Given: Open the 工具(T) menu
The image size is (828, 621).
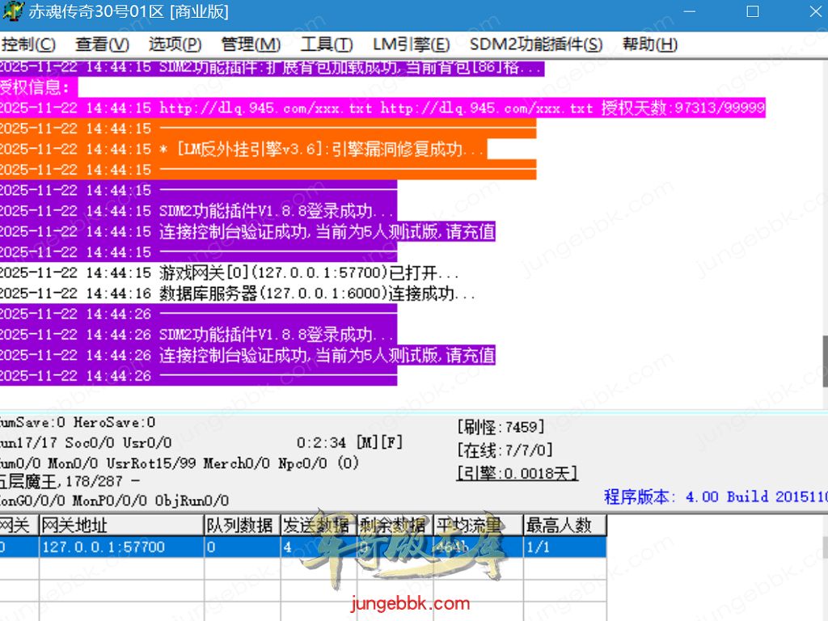Looking at the screenshot, I should pyautogui.click(x=326, y=44).
